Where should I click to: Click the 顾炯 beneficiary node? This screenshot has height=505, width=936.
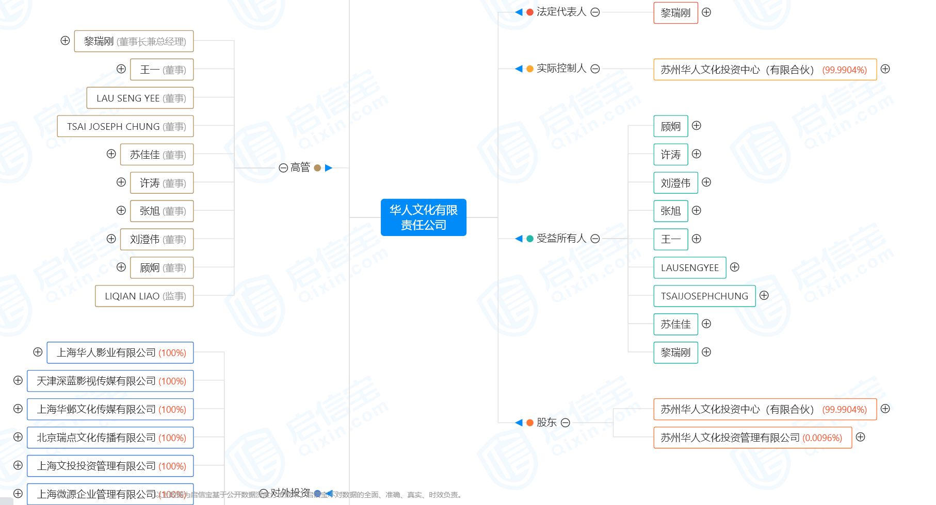point(670,126)
